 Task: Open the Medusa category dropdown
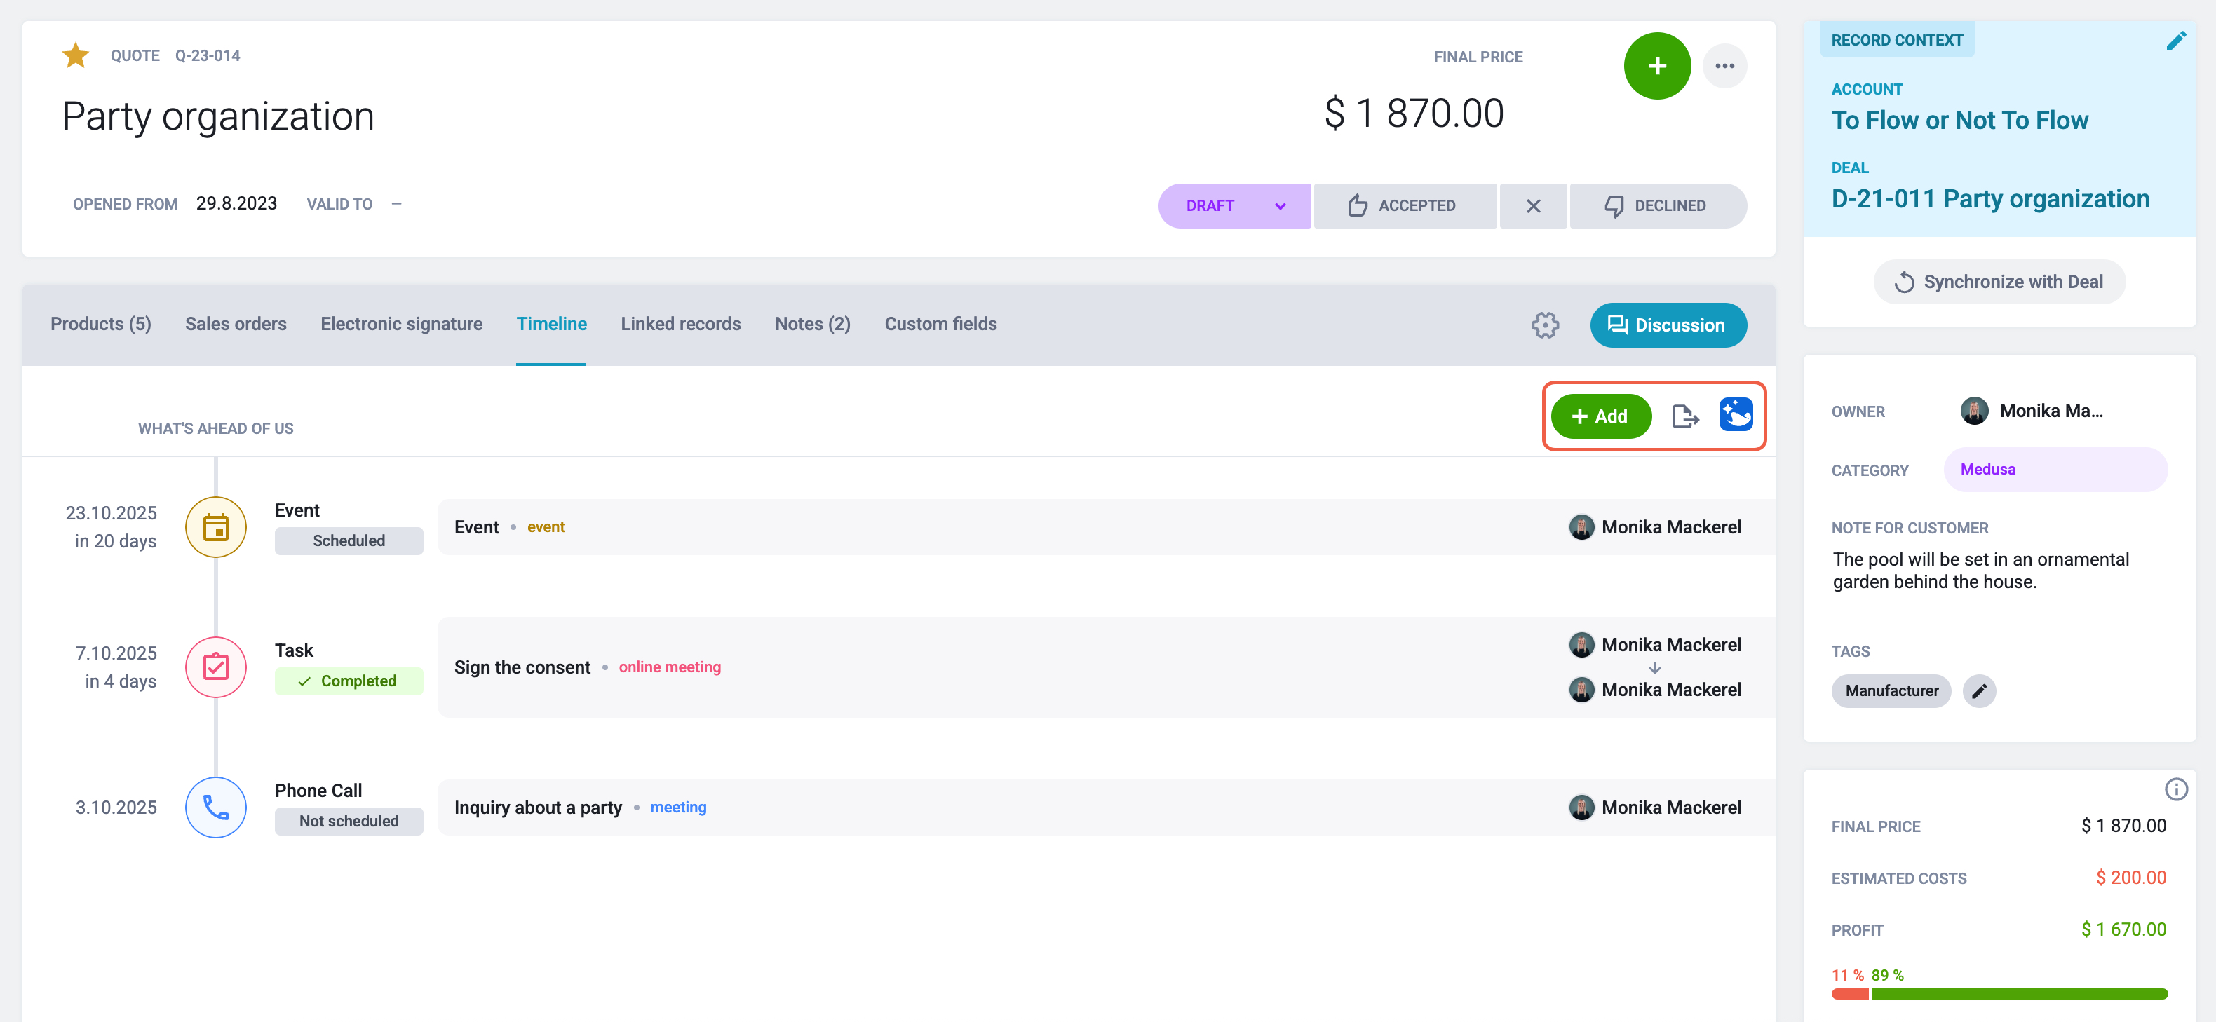(2055, 470)
